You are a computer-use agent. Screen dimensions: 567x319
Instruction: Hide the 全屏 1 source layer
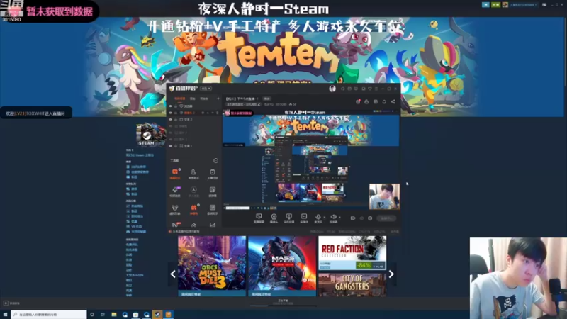171,146
